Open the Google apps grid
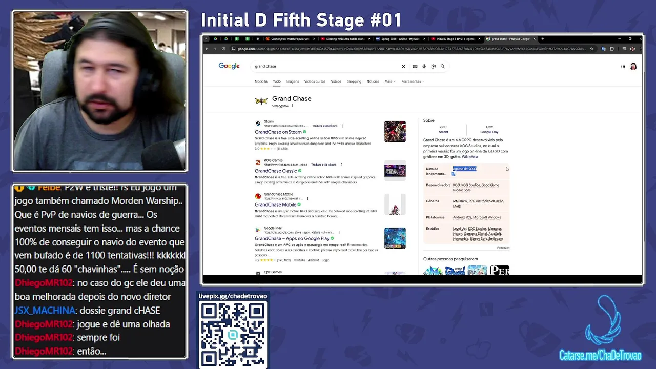This screenshot has width=656, height=369. point(623,66)
